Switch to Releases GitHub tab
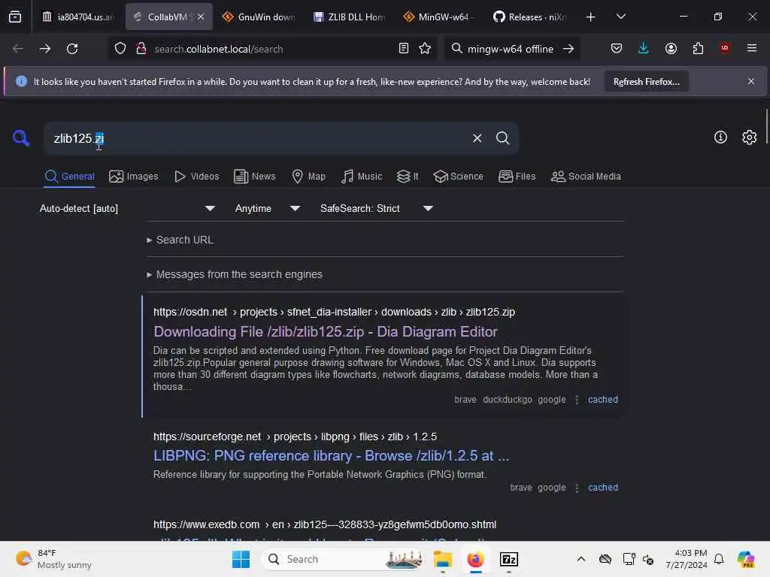 [x=530, y=17]
